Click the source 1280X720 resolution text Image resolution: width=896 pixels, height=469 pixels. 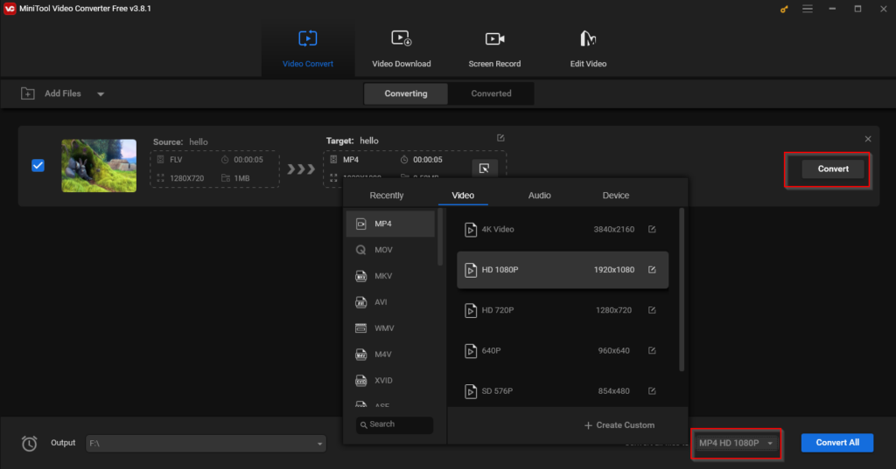point(187,178)
